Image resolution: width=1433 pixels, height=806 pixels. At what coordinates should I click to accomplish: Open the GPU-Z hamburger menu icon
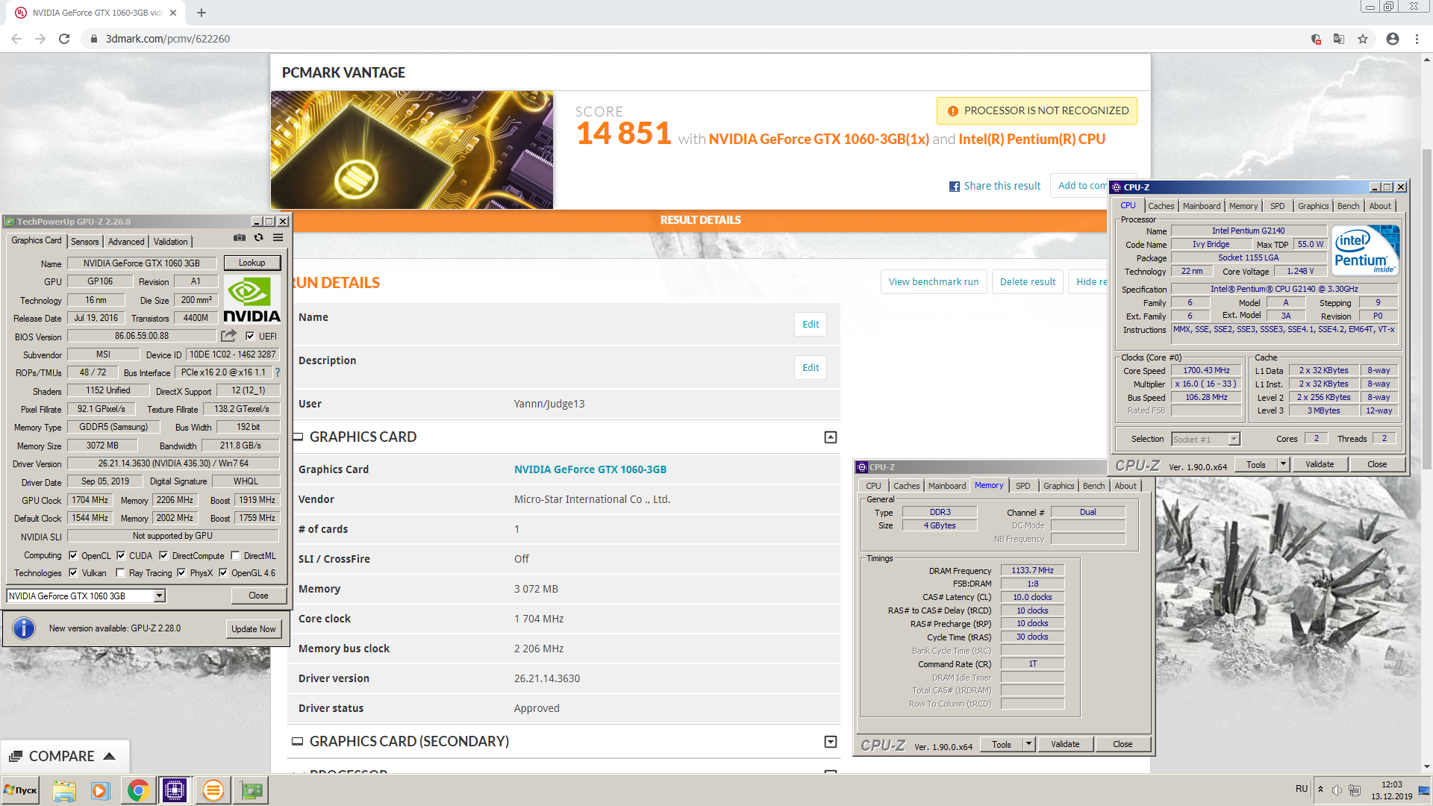(x=278, y=237)
